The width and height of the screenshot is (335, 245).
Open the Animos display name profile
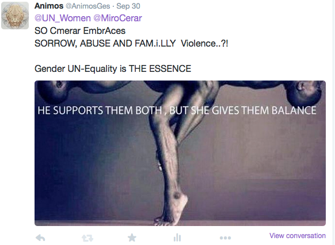coord(49,6)
